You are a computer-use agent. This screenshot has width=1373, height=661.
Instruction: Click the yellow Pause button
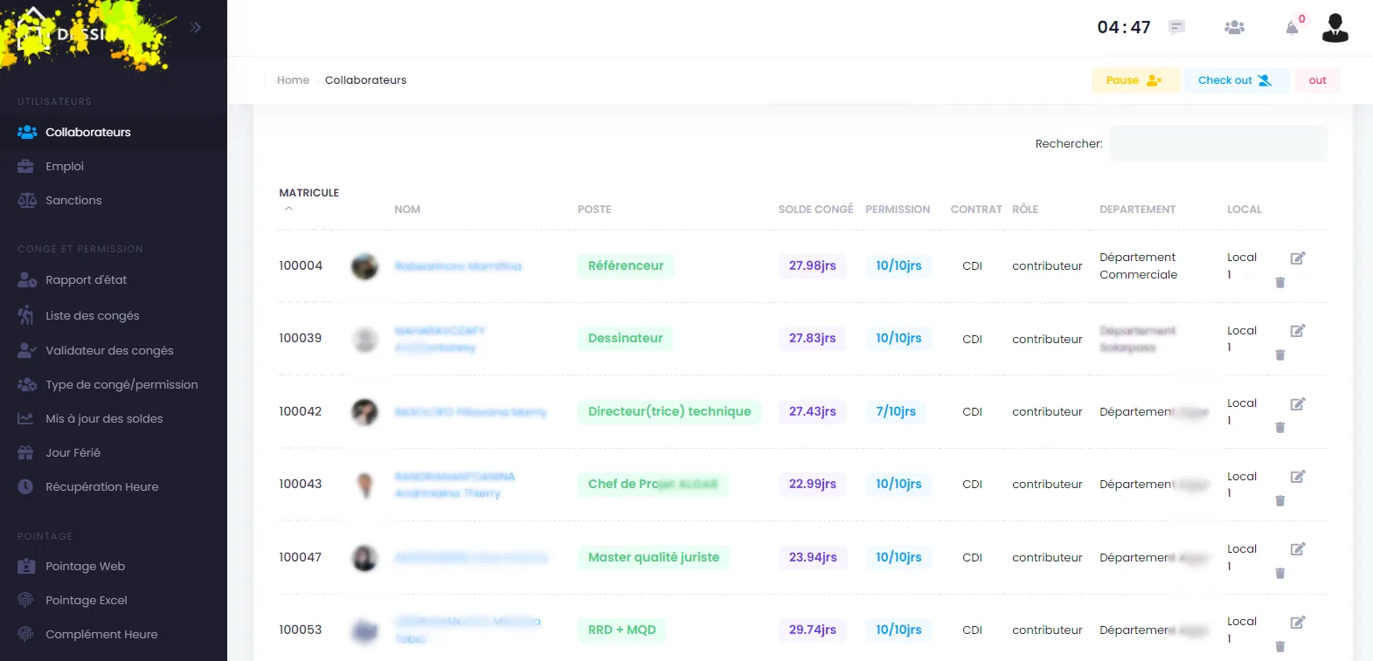coord(1135,80)
